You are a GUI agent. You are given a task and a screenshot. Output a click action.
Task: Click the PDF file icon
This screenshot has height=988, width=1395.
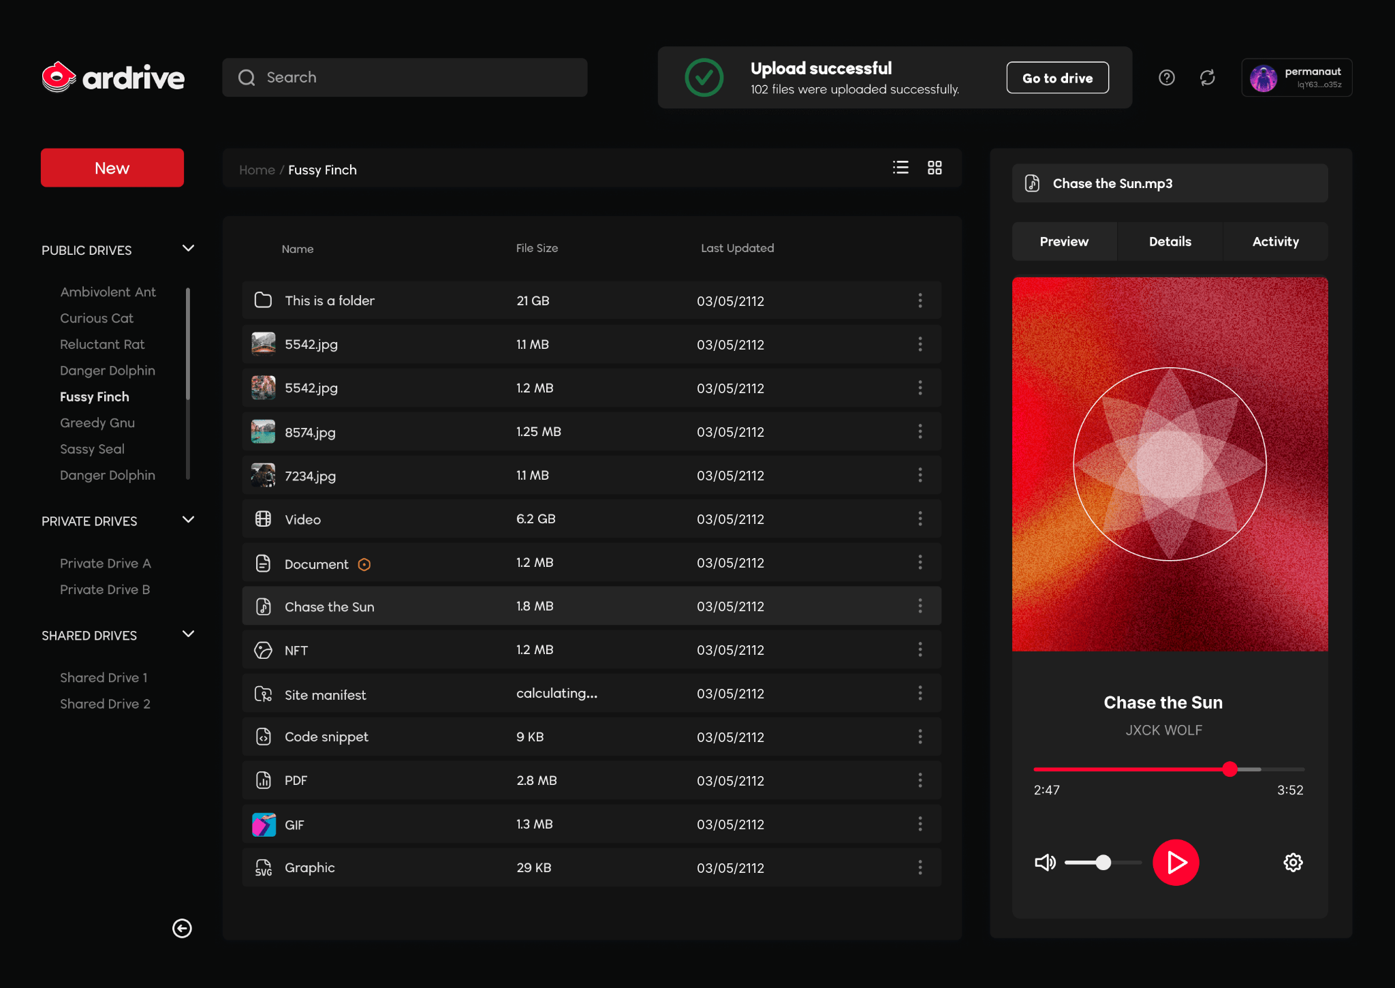pos(263,780)
